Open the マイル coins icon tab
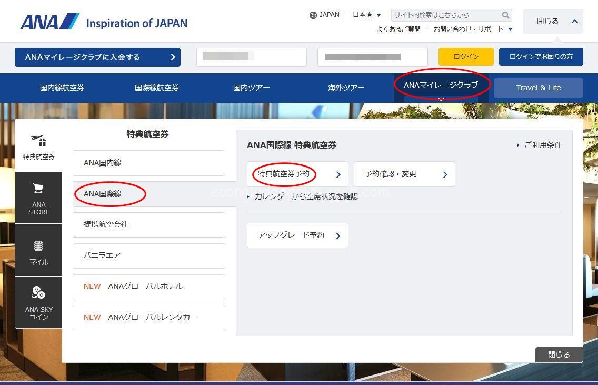Viewport: 598px width, 385px height. pos(38,246)
